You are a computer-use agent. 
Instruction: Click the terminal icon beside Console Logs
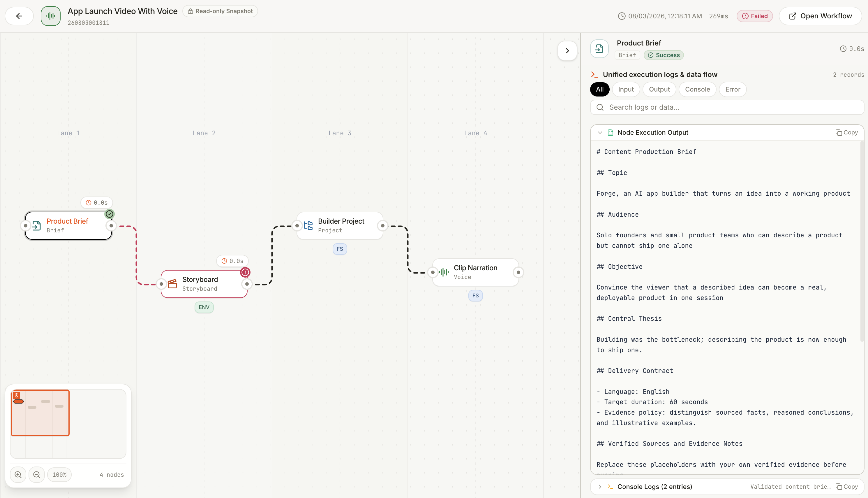coord(611,486)
